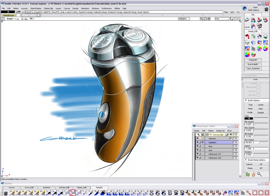The width and height of the screenshot is (270, 196).
Task: Click the move crosshair icon on the highlights layer
Action: point(203,142)
